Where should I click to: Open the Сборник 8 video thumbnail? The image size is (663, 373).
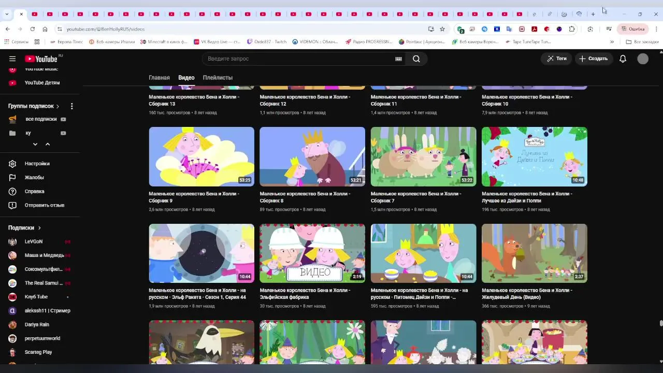coord(312,156)
